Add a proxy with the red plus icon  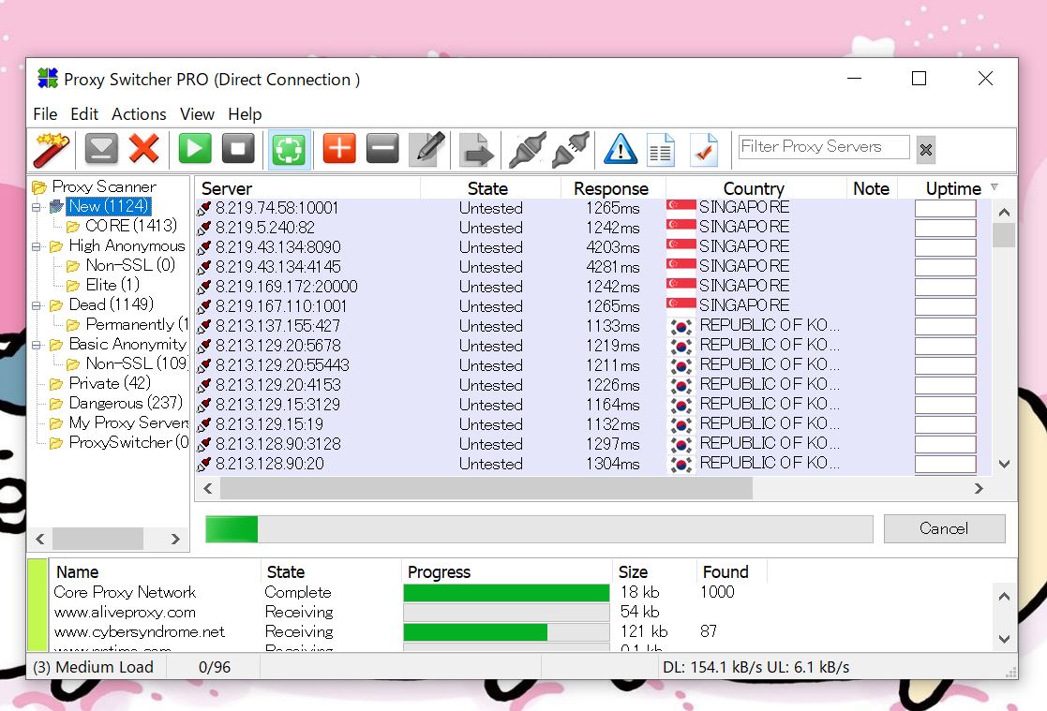click(339, 148)
